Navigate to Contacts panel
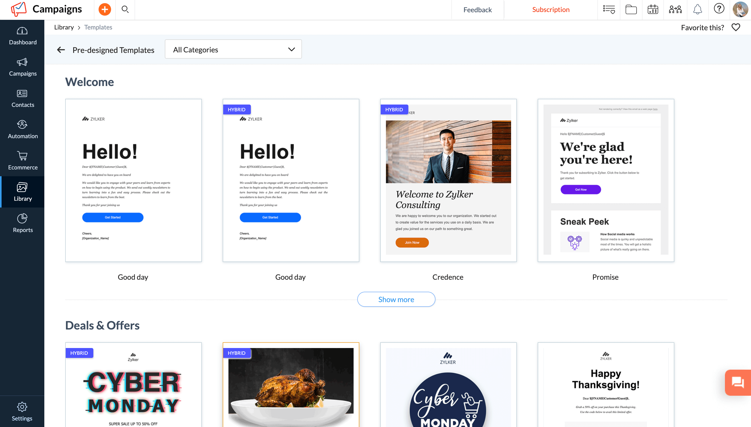The width and height of the screenshot is (751, 427). point(23,99)
